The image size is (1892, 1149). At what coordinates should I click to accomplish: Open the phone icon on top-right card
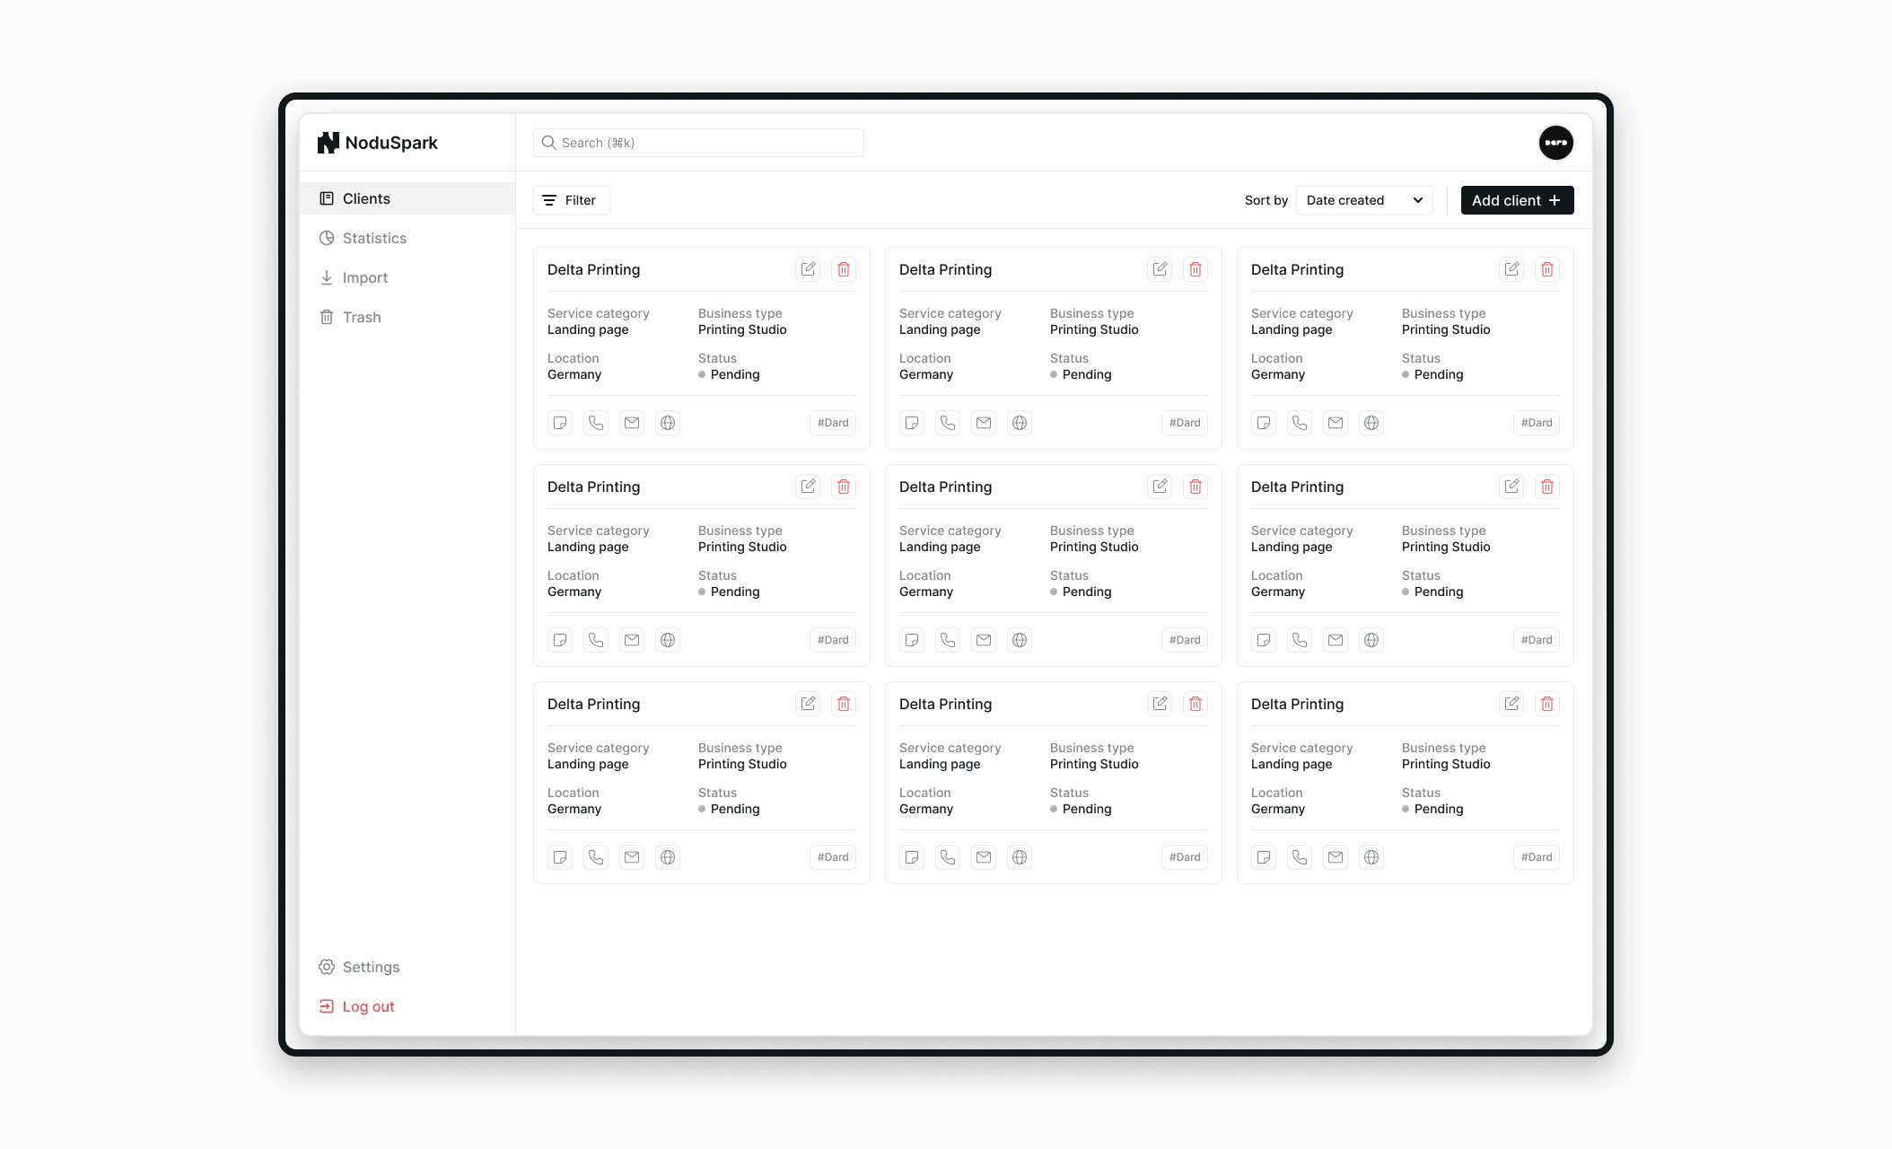tap(1300, 423)
